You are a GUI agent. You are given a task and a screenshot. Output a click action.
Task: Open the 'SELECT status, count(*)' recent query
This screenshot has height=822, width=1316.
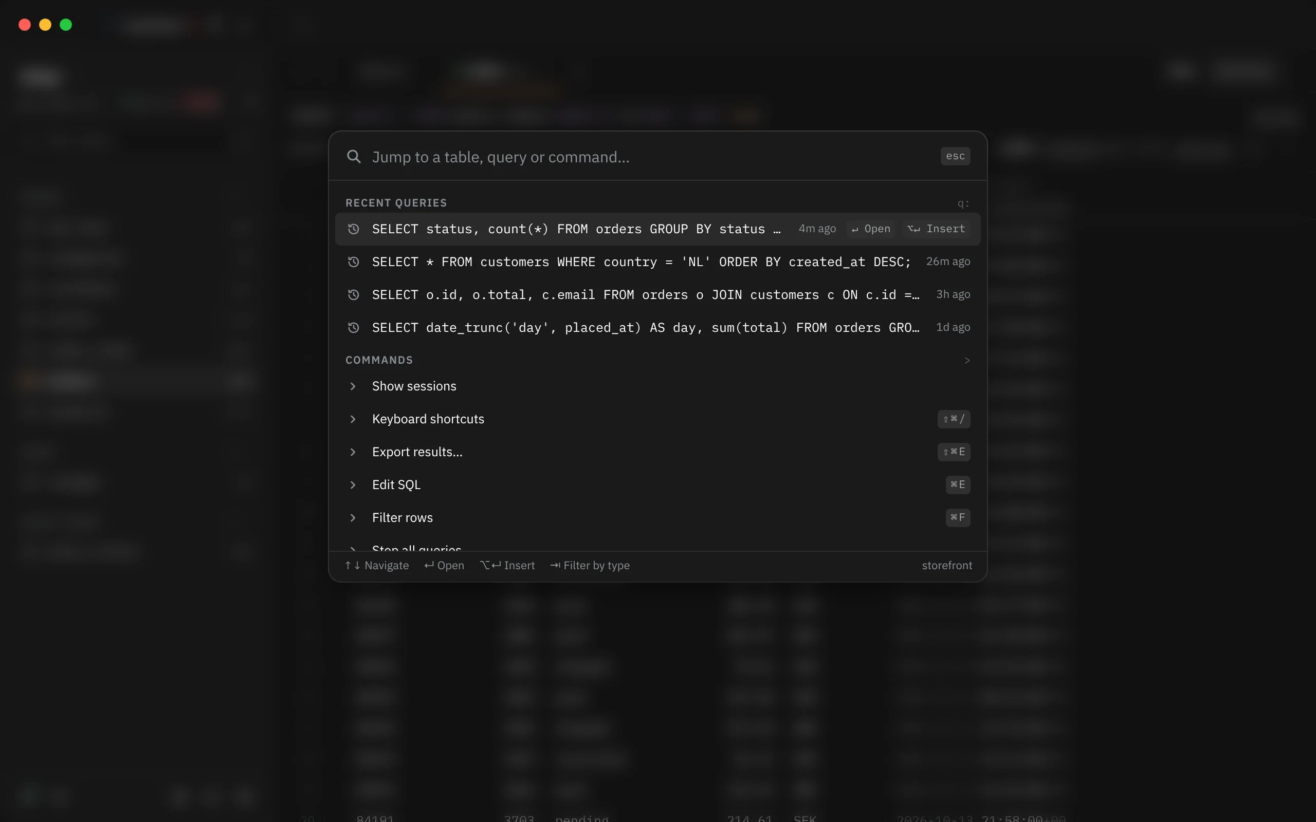657,229
